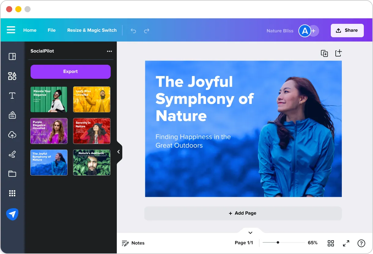Select the Serenity in Nature template thumbnail

click(x=91, y=131)
